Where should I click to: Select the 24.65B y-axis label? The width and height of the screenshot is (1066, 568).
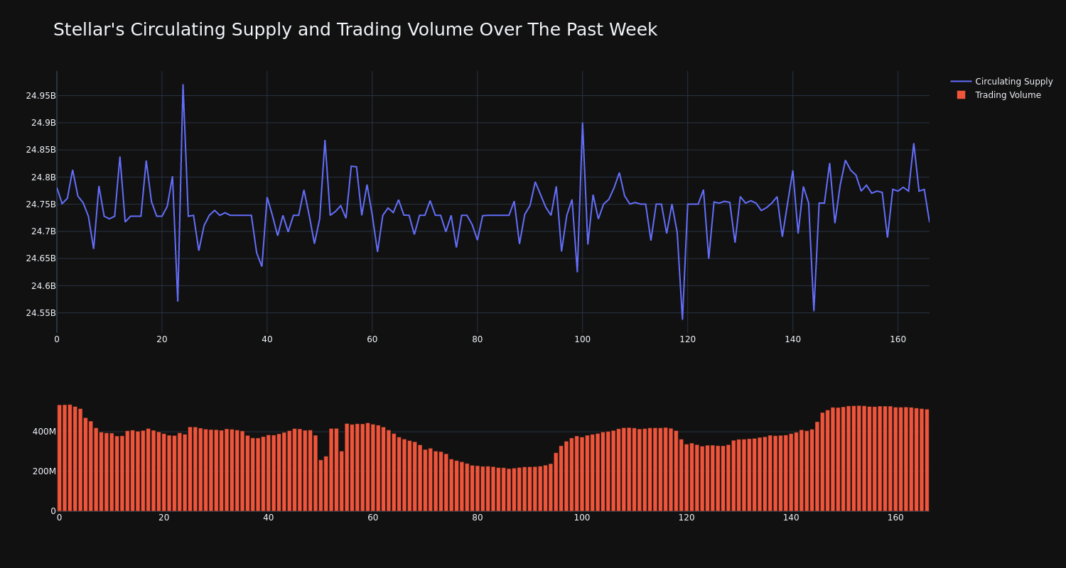(41, 258)
